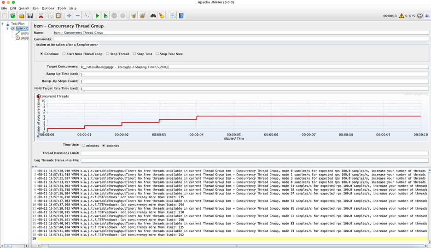This screenshot has height=248, width=431.
Task: Open the Options menu
Action: click(x=48, y=8)
